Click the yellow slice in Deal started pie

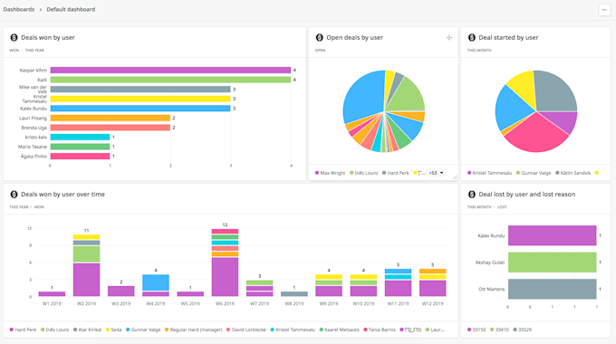pos(523,87)
